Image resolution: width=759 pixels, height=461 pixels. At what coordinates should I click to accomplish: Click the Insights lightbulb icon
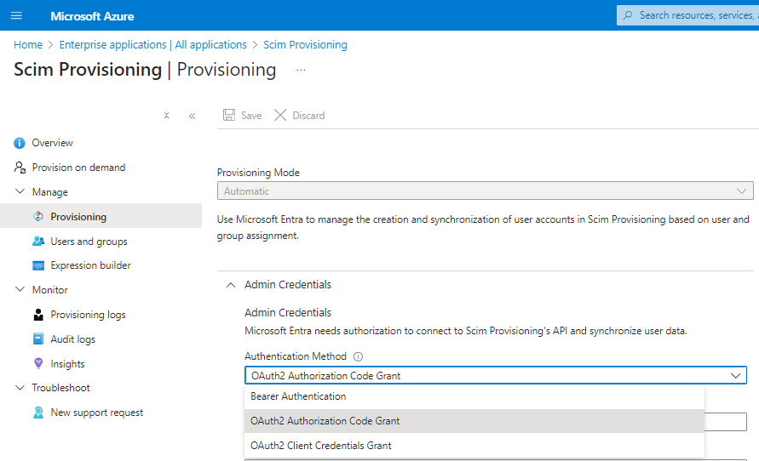tap(38, 363)
